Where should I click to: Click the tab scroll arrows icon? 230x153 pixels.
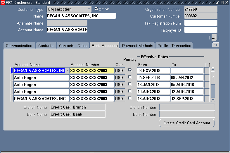pos(215,45)
